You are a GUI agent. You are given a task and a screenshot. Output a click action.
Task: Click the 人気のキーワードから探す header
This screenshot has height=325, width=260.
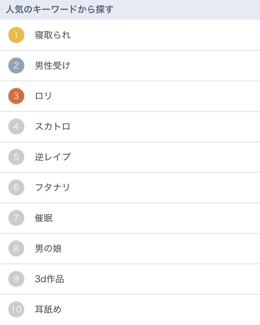(60, 10)
